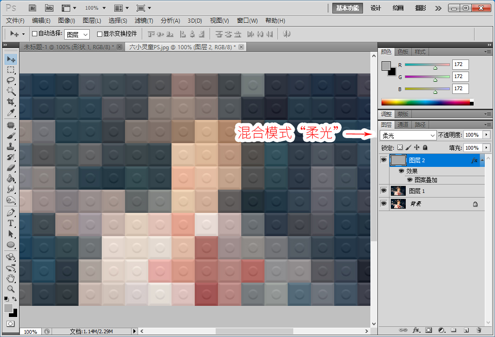Viewport: 495px width, 337px height.
Task: Enable the 自动选择 checkbox
Action: [35, 34]
